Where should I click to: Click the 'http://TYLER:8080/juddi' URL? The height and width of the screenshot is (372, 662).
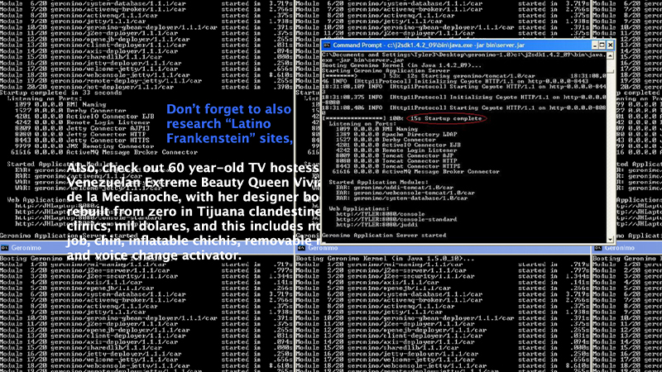(377, 225)
